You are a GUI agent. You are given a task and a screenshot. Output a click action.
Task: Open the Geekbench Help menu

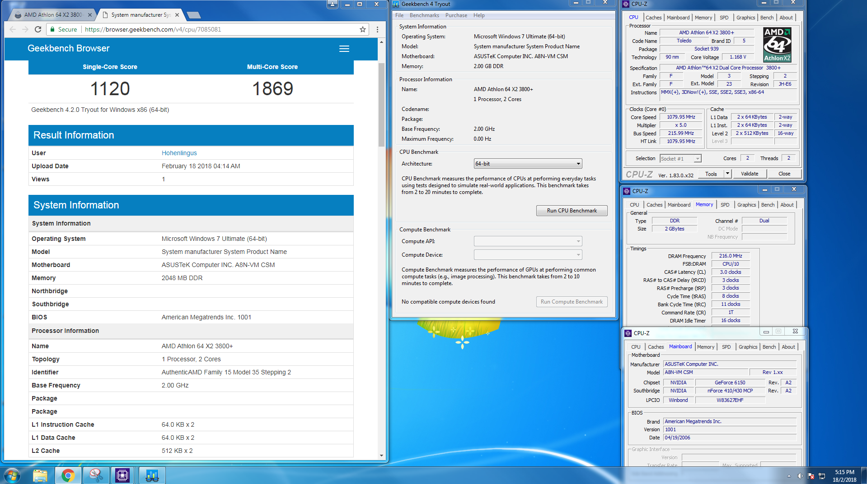[x=479, y=15]
